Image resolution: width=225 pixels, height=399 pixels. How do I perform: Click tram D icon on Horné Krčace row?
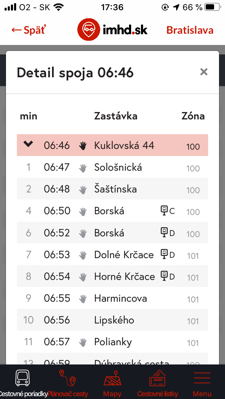tap(164, 276)
